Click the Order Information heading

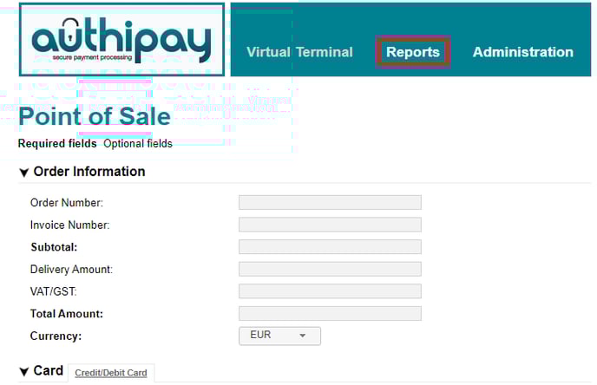89,172
